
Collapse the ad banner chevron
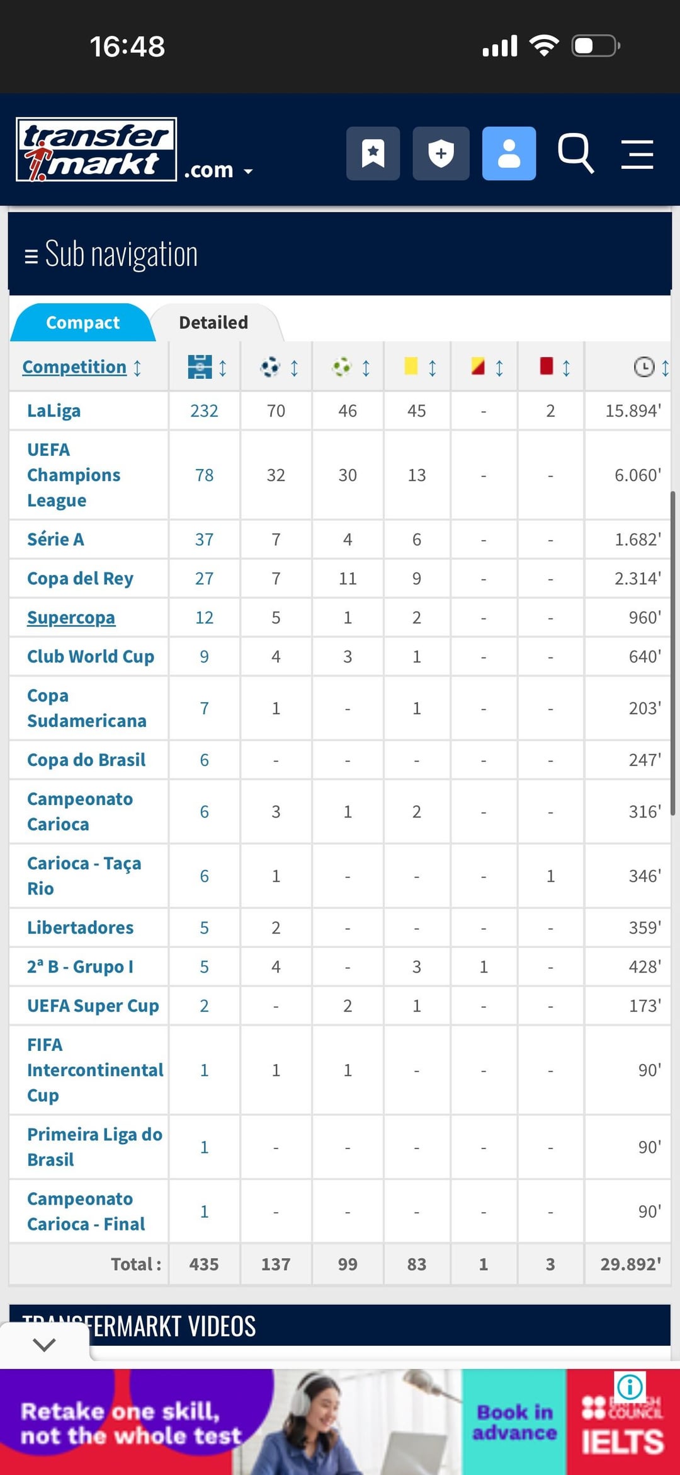click(44, 1345)
